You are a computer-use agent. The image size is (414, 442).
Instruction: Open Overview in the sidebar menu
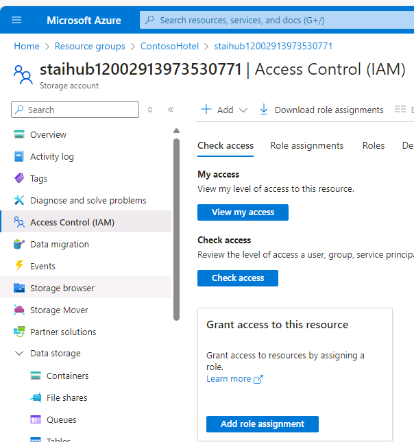[x=86, y=134]
